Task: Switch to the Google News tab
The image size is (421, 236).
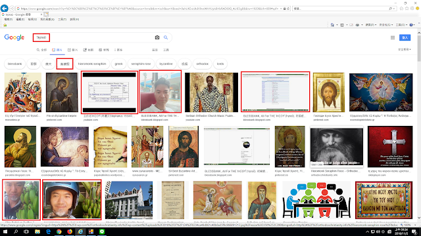Action: (104, 50)
